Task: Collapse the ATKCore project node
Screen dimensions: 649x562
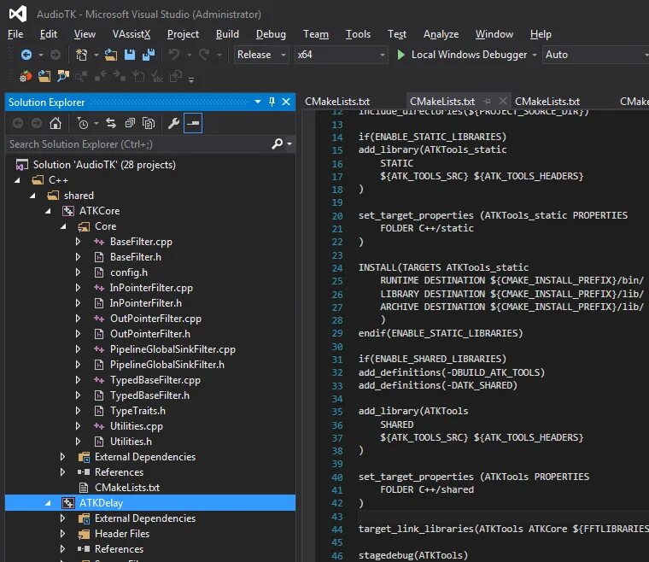Action: click(48, 211)
